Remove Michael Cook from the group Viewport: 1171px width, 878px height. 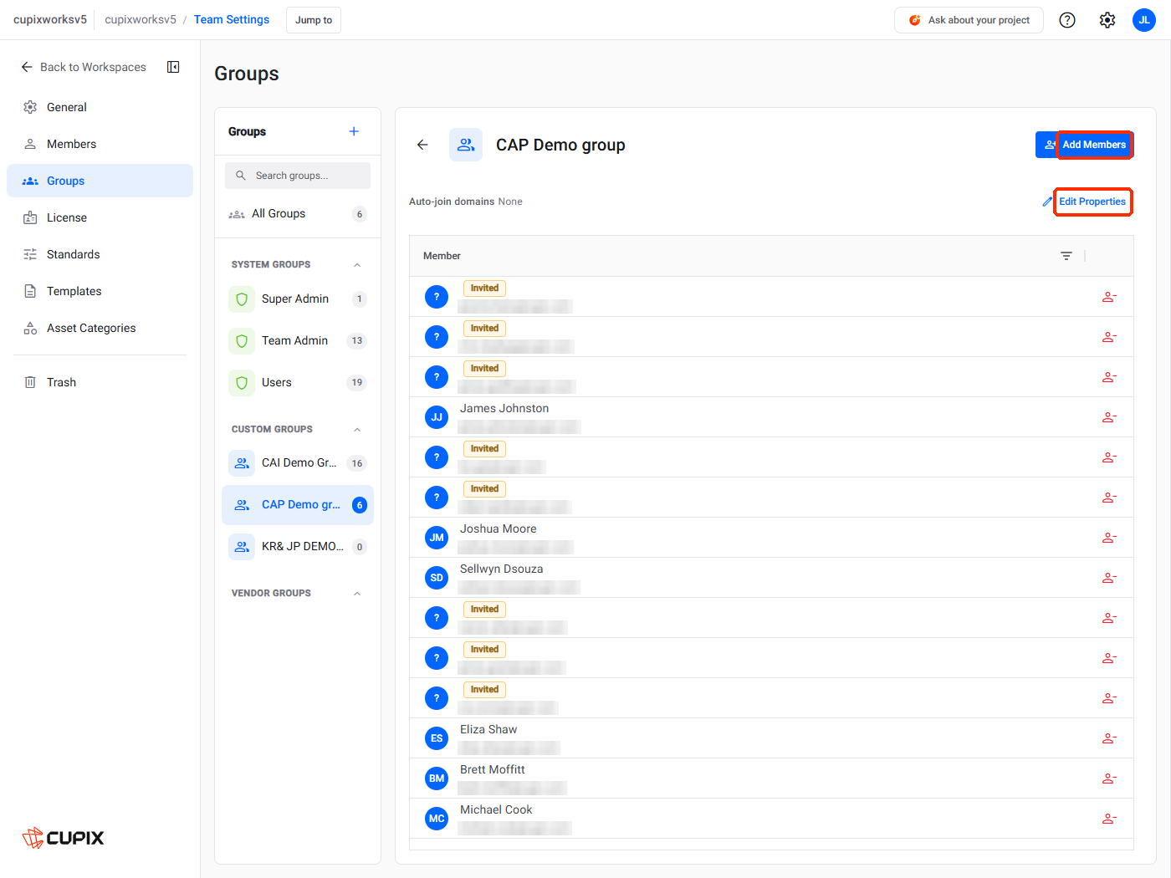(x=1109, y=819)
